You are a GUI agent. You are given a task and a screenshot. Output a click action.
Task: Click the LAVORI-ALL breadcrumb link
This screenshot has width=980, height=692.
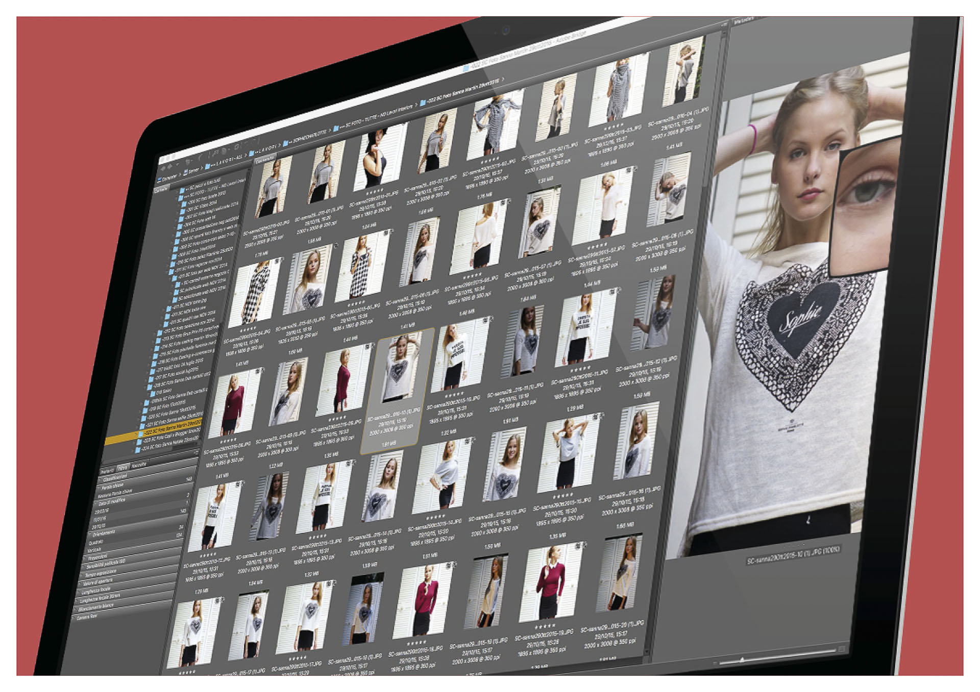226,162
